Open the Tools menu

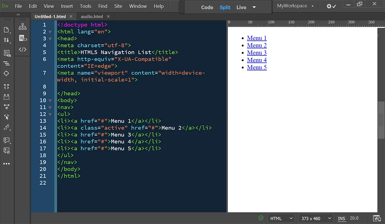(x=85, y=6)
